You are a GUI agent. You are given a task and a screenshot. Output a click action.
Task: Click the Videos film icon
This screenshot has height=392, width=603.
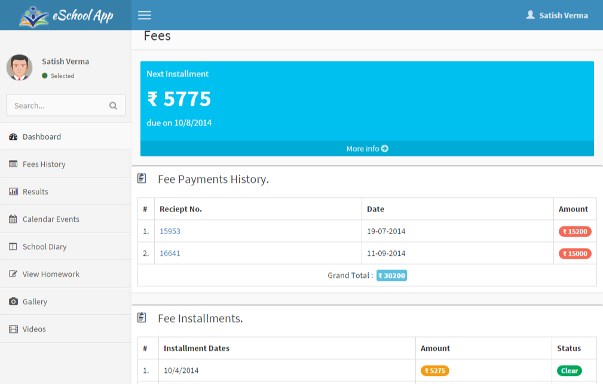click(x=13, y=329)
